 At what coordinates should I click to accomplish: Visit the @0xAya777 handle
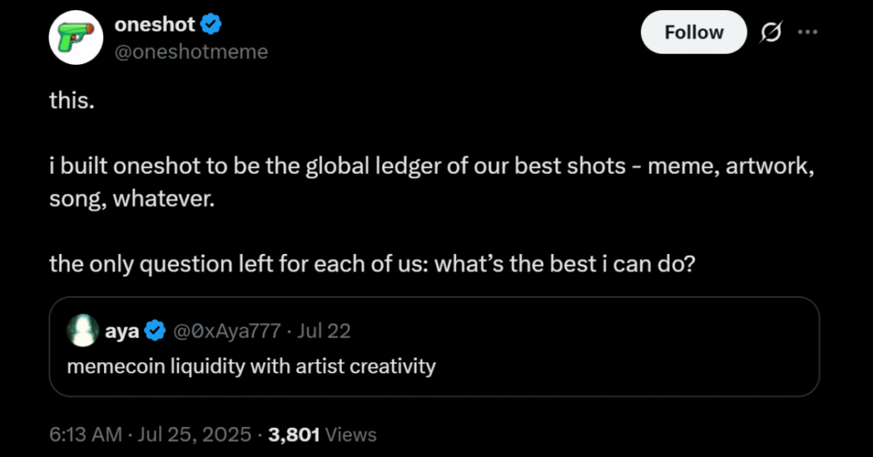(x=227, y=331)
